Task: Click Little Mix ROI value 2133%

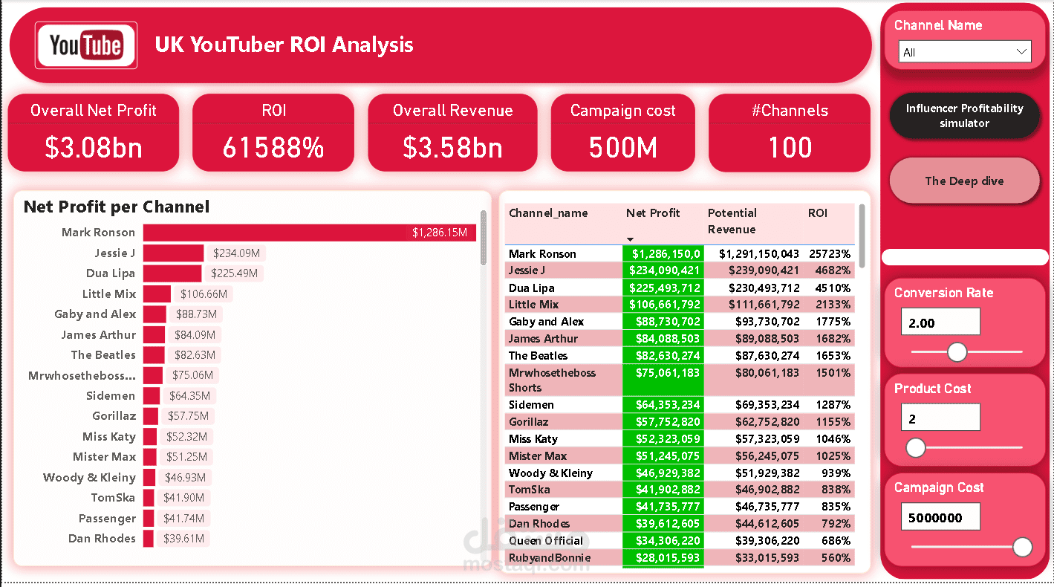Action: 834,305
